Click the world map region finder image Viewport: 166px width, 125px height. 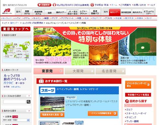point(17,51)
